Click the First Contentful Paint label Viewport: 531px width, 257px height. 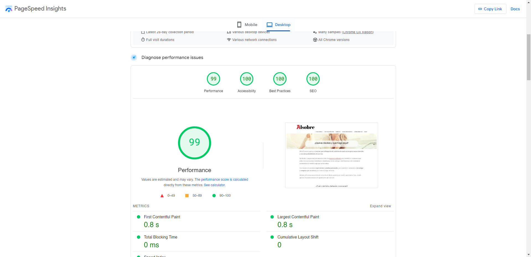click(x=162, y=217)
